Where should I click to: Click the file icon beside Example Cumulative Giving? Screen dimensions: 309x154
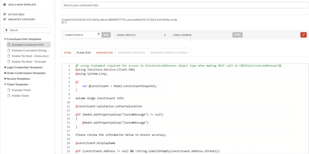[9, 50]
